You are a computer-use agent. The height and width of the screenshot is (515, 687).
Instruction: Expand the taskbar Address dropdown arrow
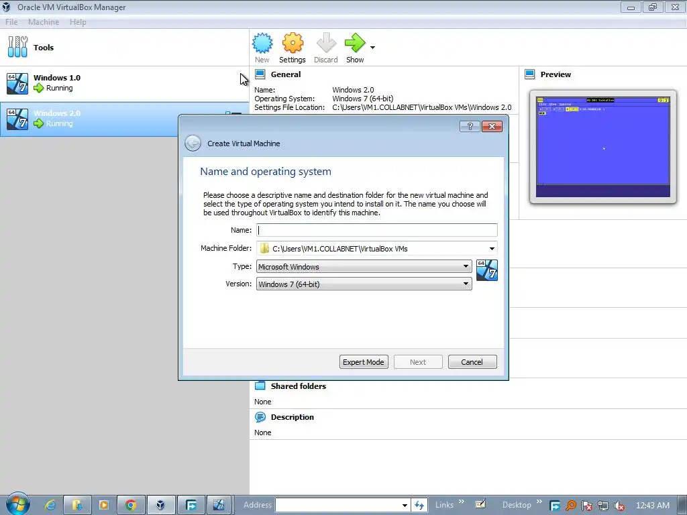point(405,505)
